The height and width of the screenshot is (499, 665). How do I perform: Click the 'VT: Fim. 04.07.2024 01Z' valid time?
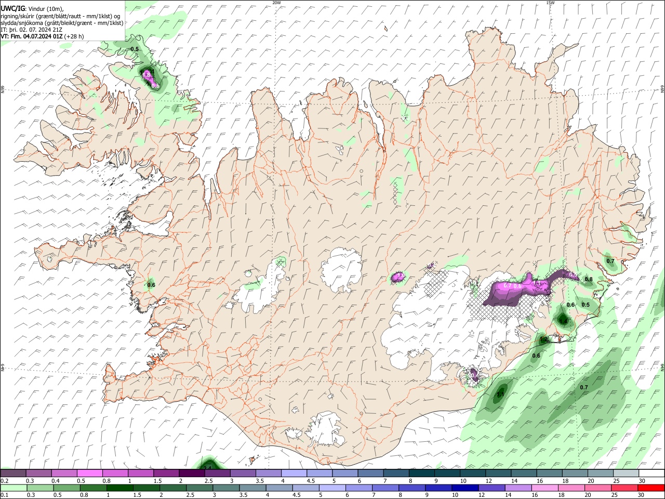click(32, 36)
